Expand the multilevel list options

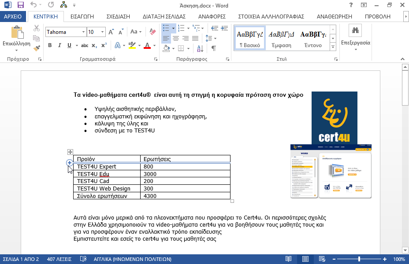click(202, 28)
